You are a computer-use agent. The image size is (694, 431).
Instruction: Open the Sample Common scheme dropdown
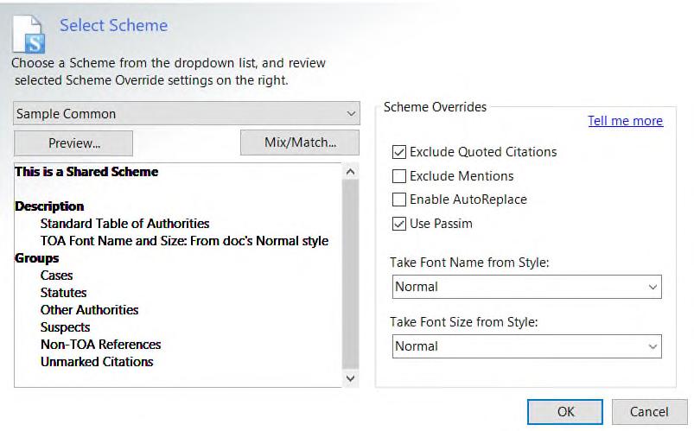pos(186,113)
